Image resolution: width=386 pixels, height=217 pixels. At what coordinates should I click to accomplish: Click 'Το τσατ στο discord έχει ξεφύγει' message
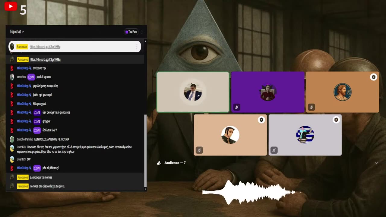point(47,186)
